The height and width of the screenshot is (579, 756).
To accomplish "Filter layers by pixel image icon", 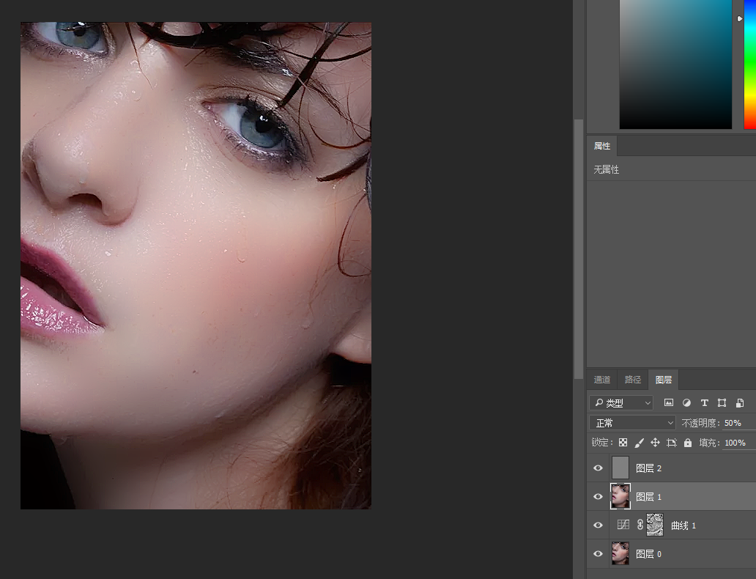I will pyautogui.click(x=668, y=402).
